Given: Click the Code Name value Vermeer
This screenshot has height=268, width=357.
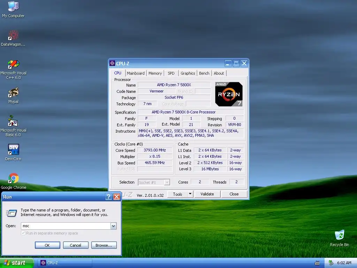Looking at the screenshot, I should (x=157, y=91).
